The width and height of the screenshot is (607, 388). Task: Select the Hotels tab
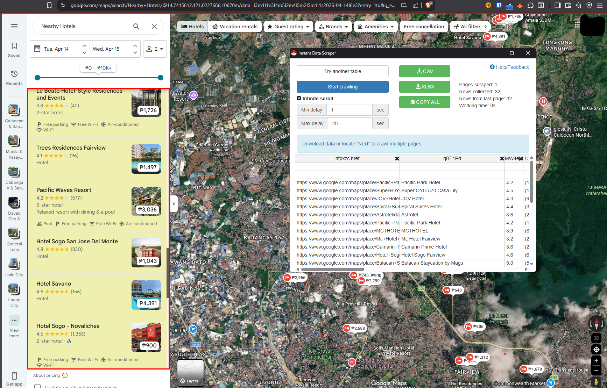192,26
